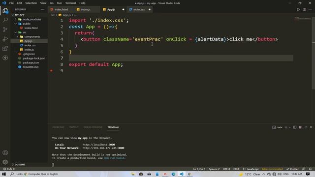Split the editor to the right
Screen dimensions: 315x177
pyautogui.click(x=304, y=9)
